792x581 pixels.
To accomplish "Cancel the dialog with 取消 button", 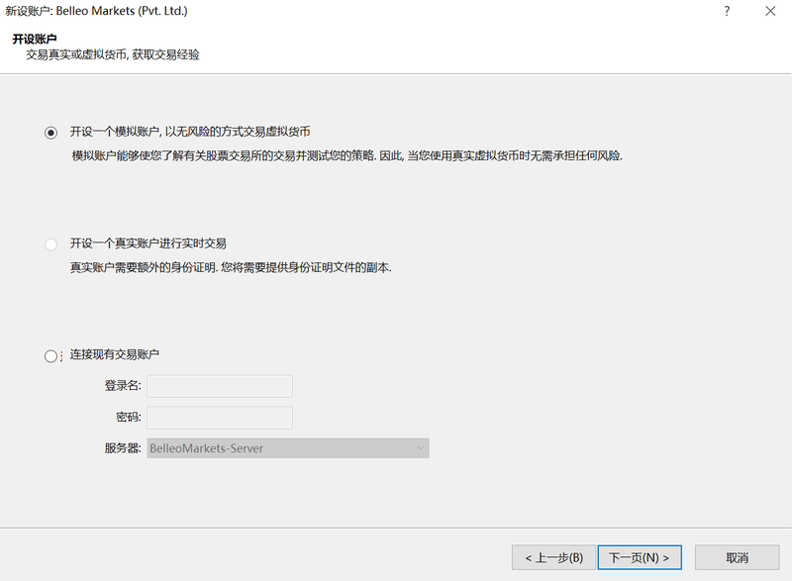I will coord(737,557).
